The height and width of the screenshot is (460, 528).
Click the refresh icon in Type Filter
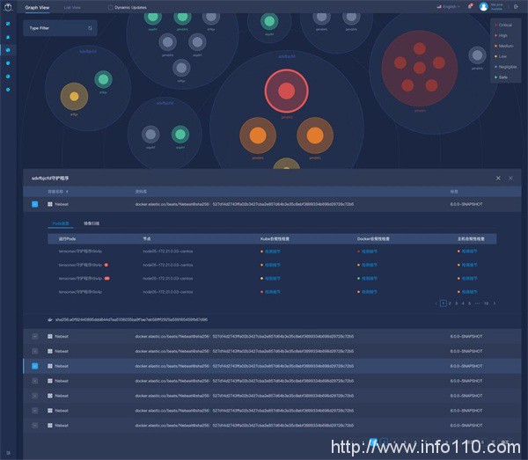(90, 28)
